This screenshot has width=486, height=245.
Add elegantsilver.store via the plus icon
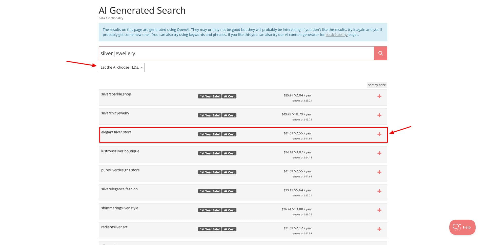pos(379,134)
